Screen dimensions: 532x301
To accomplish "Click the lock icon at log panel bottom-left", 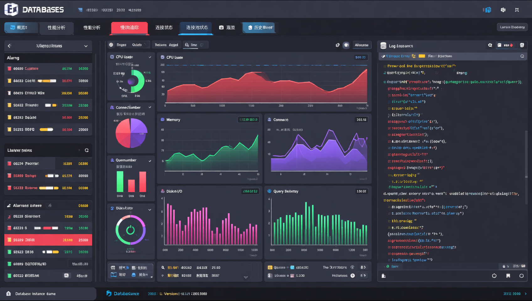I will pos(383,276).
